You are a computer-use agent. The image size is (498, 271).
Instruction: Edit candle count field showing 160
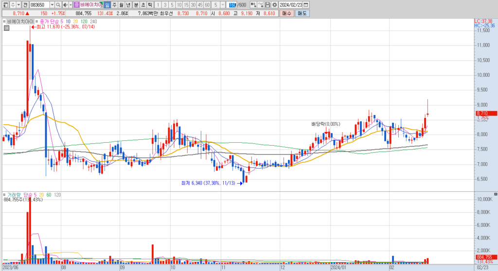[232, 5]
